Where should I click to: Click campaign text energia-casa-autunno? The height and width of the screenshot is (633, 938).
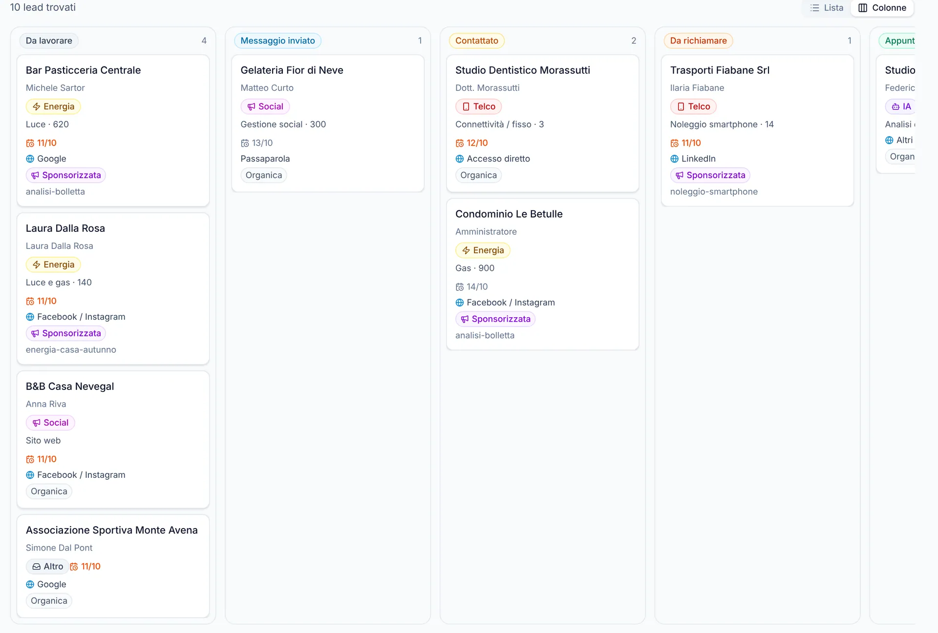[71, 350]
